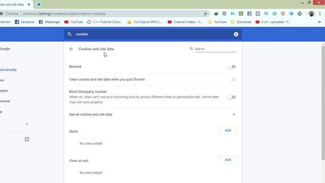
Task: Add a site to the Block list
Action: click(228, 130)
